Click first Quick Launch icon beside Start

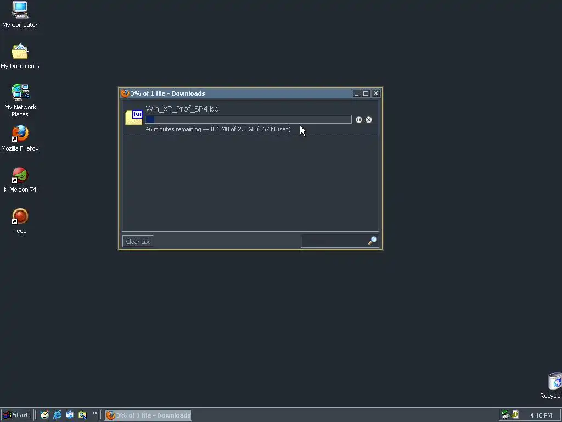pos(44,415)
